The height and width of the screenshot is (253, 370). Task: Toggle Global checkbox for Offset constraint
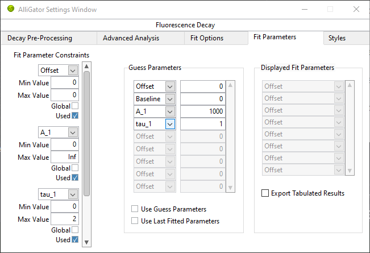click(75, 106)
